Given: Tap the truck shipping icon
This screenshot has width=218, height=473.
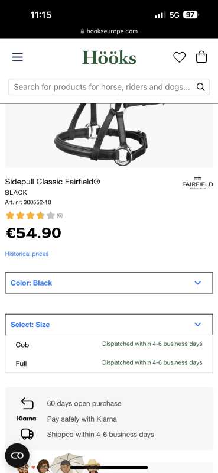Looking at the screenshot, I should 27,434.
